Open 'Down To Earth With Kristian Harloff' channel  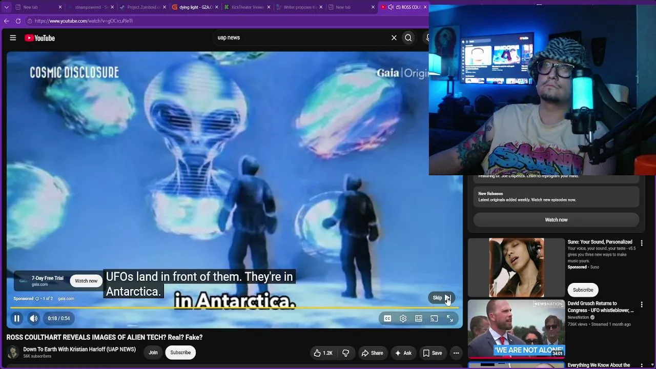click(x=79, y=350)
